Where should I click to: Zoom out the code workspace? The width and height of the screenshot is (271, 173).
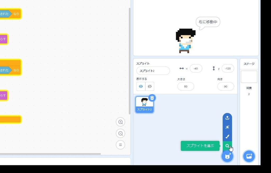(x=120, y=133)
